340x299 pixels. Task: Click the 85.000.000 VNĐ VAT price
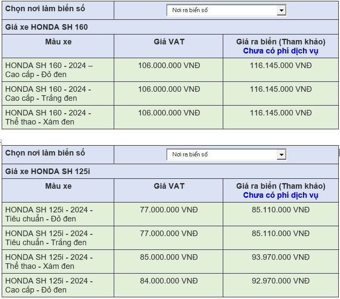pos(169,257)
